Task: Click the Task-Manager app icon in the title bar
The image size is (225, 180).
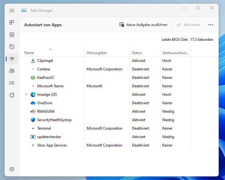Action: click(24, 11)
